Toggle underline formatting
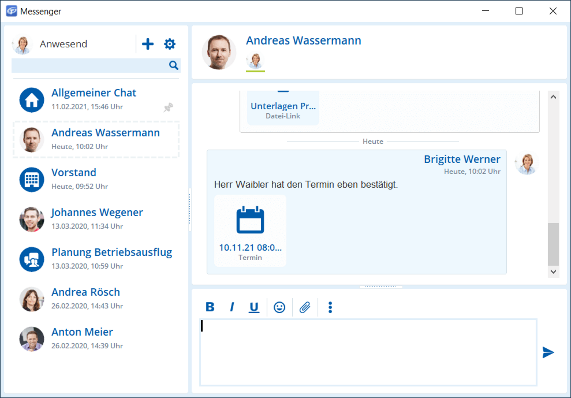The image size is (571, 398). 254,307
